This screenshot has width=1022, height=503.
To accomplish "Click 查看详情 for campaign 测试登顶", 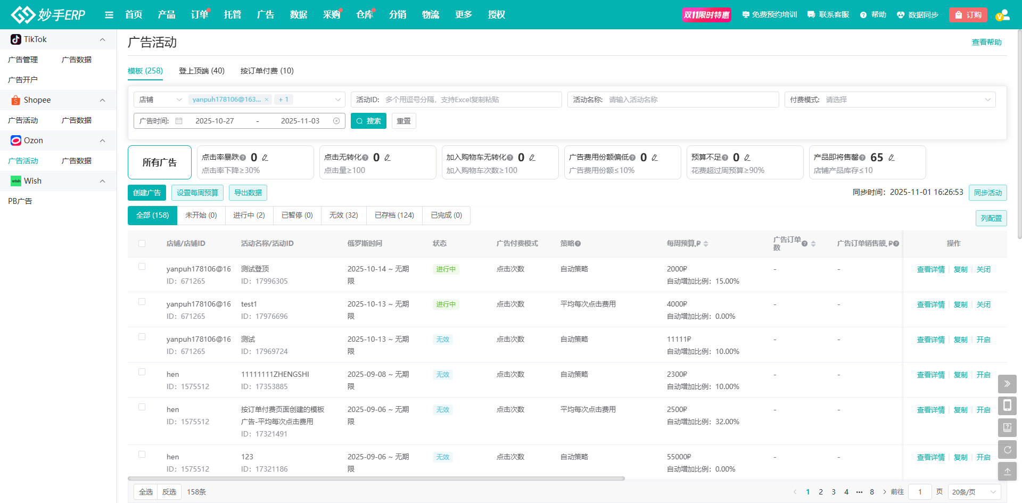I will point(930,269).
